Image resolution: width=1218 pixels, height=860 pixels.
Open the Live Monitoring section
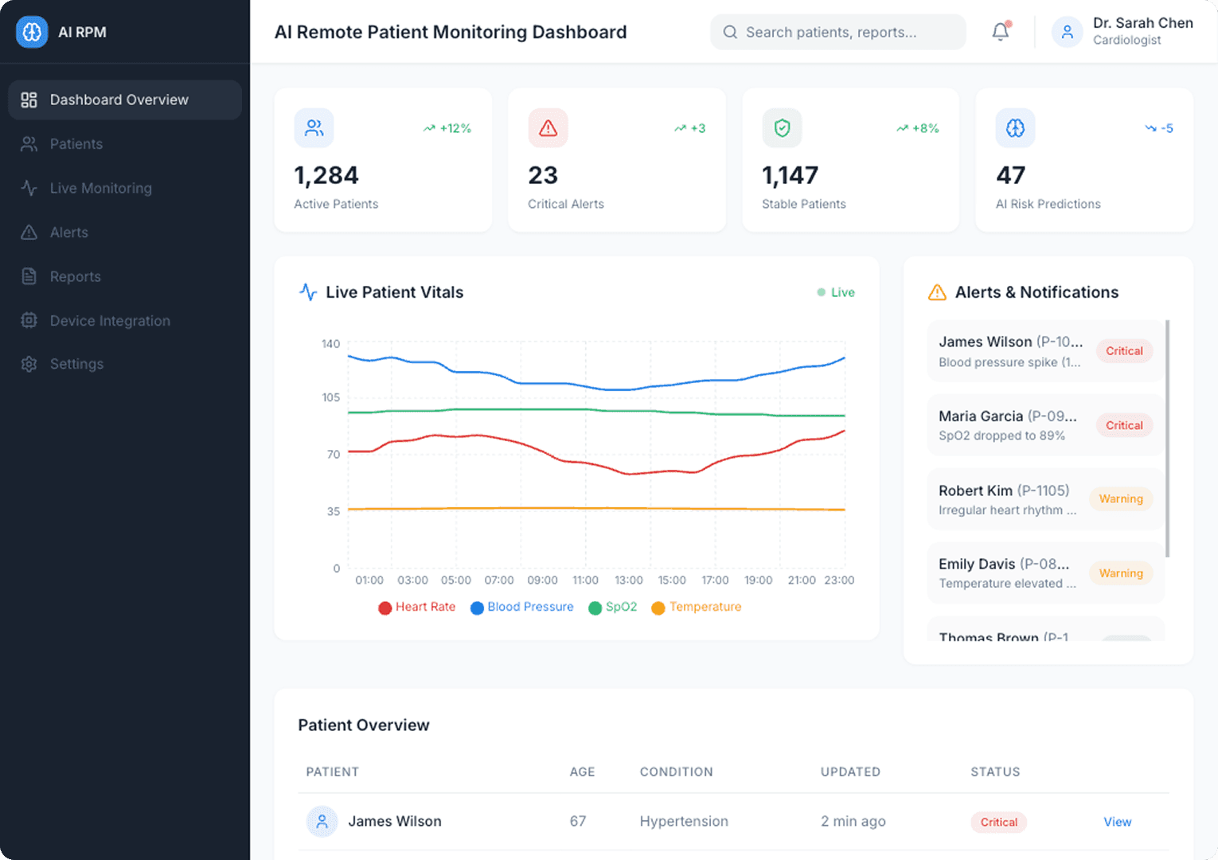click(x=100, y=188)
